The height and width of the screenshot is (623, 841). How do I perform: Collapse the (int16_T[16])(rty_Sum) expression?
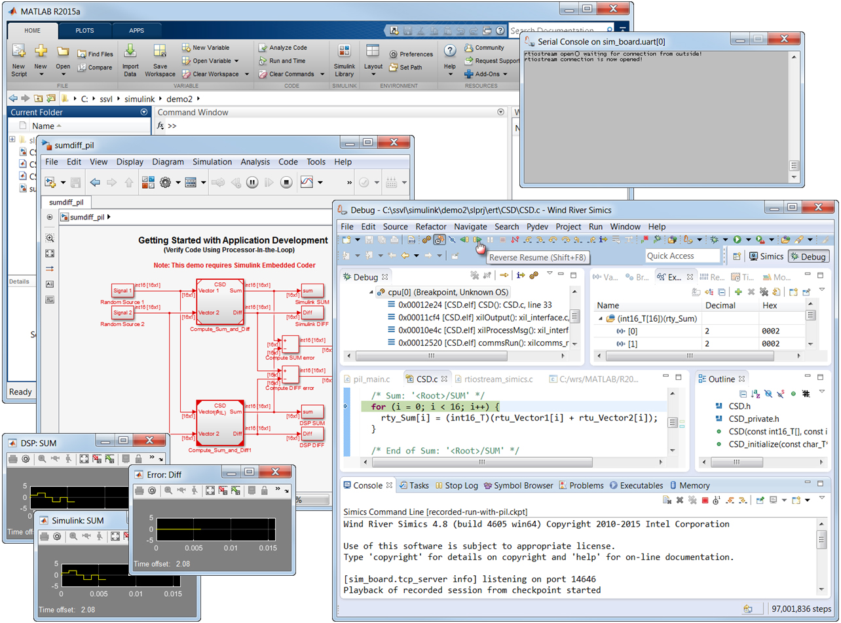[x=600, y=318]
